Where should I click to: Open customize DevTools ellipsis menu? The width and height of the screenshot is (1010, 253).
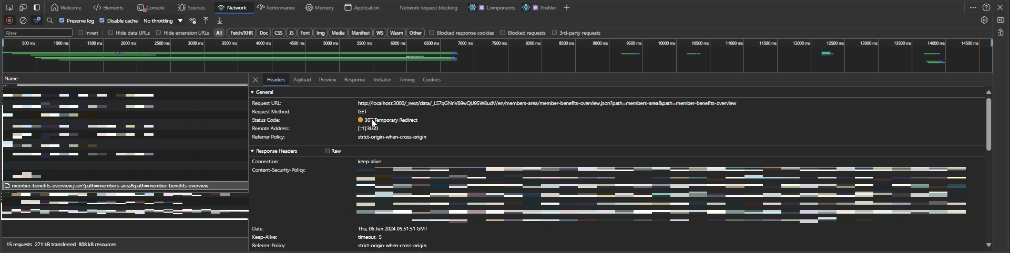[x=973, y=7]
